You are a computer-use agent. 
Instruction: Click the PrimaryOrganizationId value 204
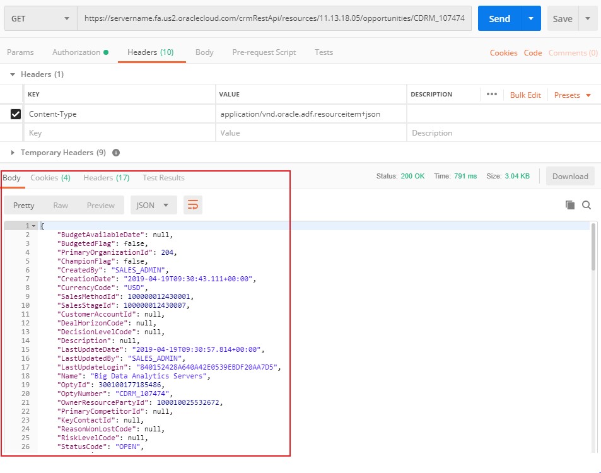167,252
